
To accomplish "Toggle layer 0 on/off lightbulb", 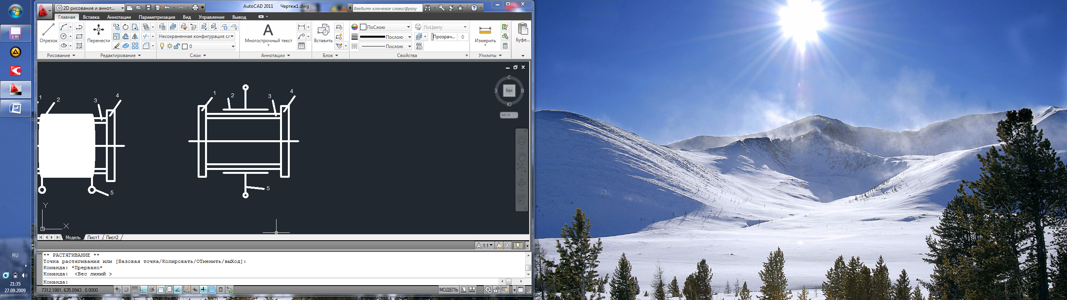I will 162,46.
